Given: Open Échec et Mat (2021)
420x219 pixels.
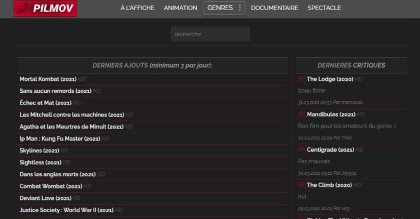Looking at the screenshot, I should point(45,103).
